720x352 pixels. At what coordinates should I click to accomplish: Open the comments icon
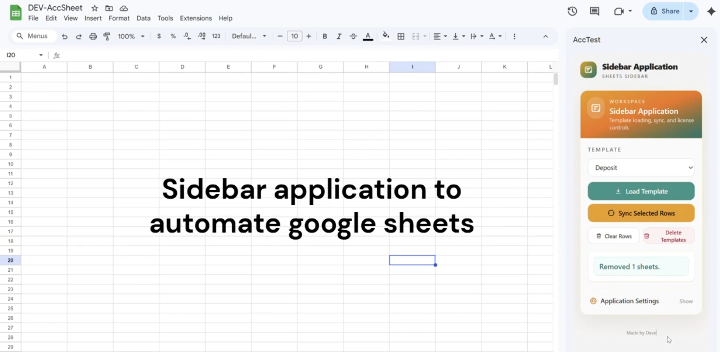point(594,11)
